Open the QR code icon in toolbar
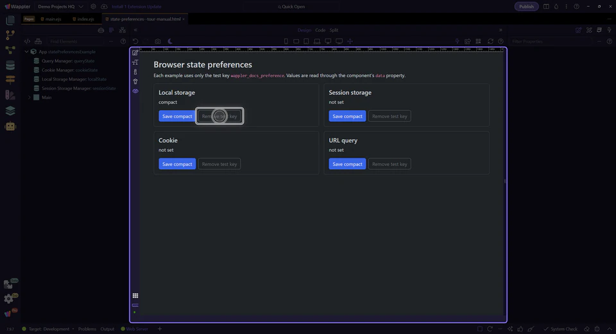Image resolution: width=616 pixels, height=334 pixels. tap(478, 41)
